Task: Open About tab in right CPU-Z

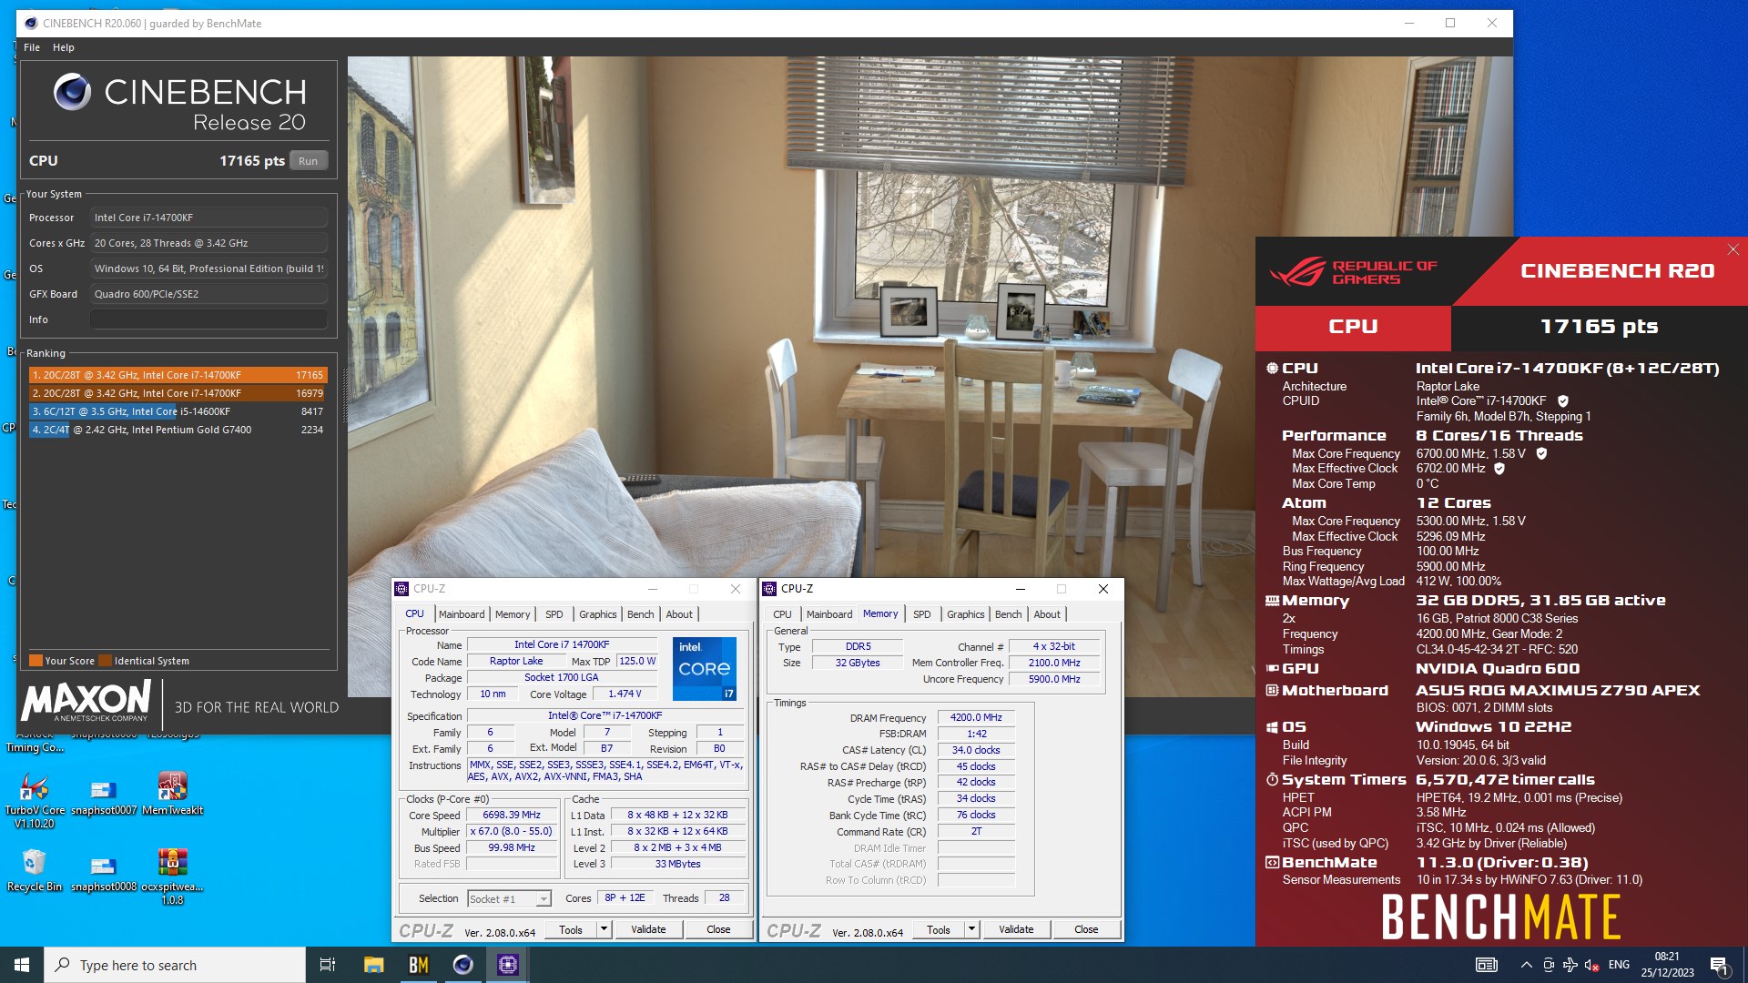Action: click(1046, 614)
